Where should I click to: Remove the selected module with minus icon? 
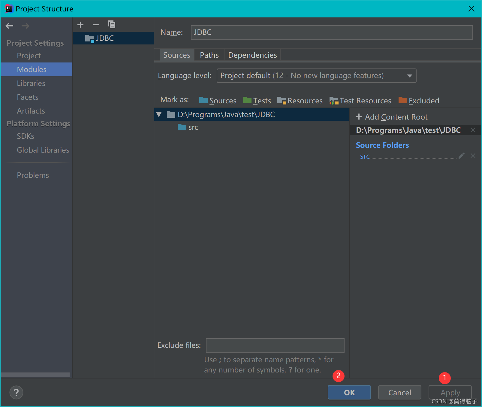pyautogui.click(x=96, y=25)
